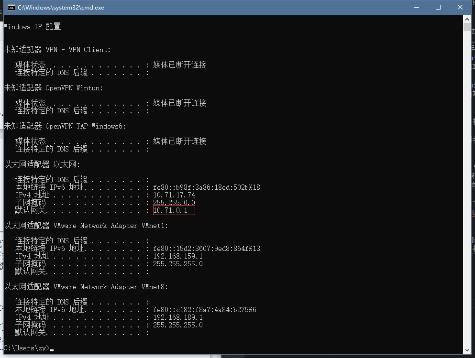Click the IPv6 address fe80::b98f:3a86:18ed:502b%18
The width and height of the screenshot is (475, 358).
pyautogui.click(x=206, y=187)
